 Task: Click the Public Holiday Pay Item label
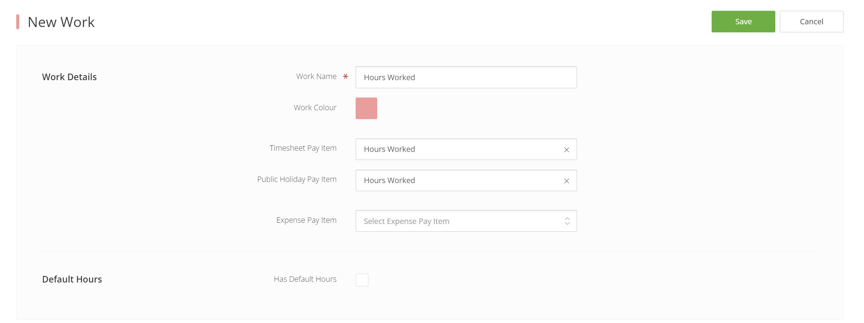tap(297, 179)
